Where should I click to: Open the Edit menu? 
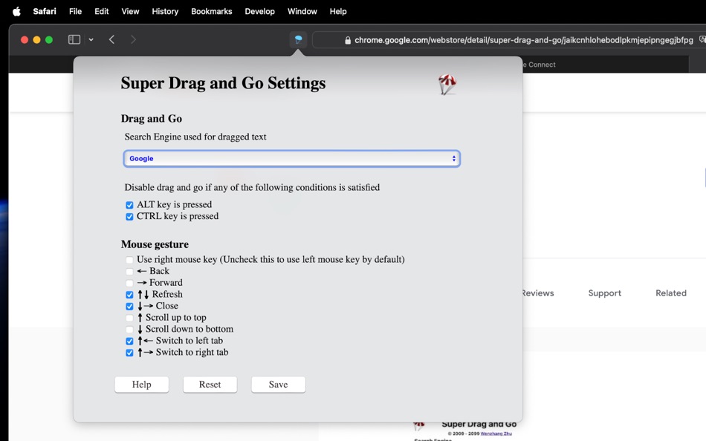coord(101,11)
